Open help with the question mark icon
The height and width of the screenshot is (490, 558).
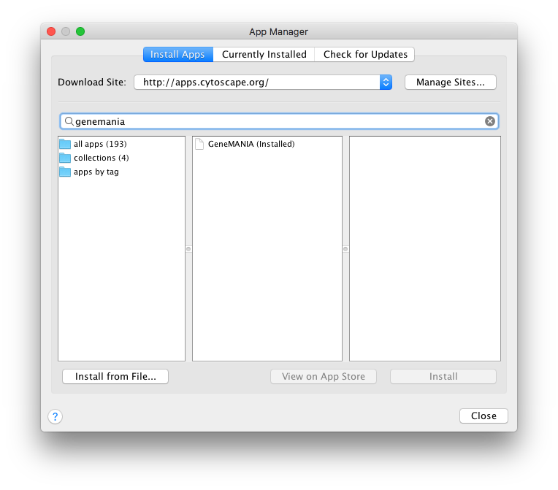56,416
